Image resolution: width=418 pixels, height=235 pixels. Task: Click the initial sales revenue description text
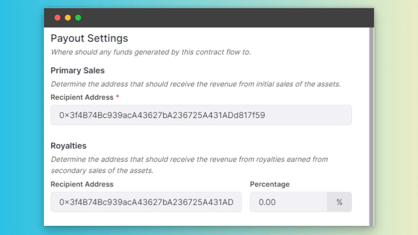pos(195,84)
